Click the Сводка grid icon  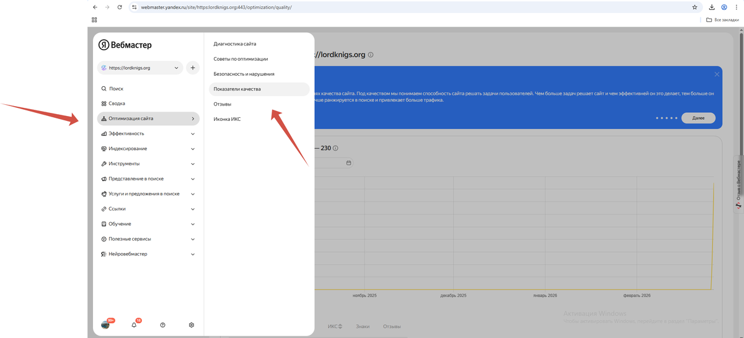point(104,104)
